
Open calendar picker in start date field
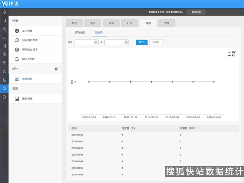(96, 42)
